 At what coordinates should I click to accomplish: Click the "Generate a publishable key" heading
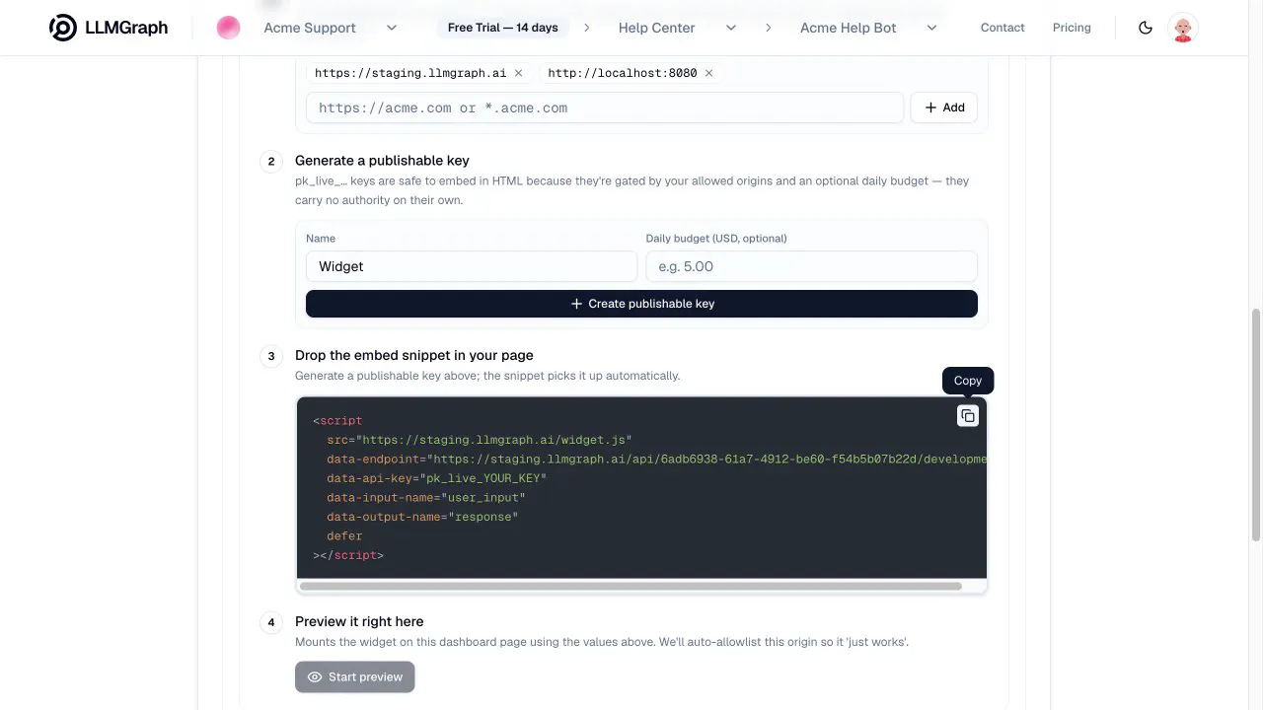coord(382,160)
